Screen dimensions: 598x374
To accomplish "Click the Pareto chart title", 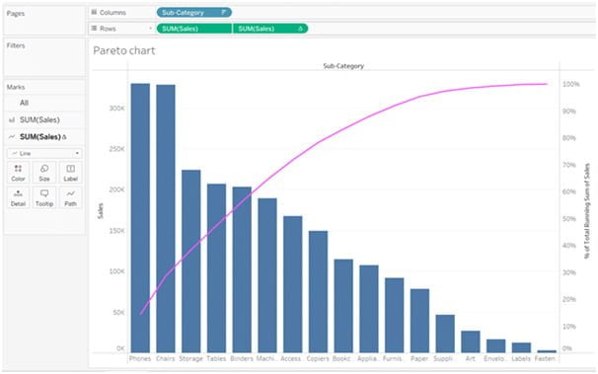I will point(124,50).
